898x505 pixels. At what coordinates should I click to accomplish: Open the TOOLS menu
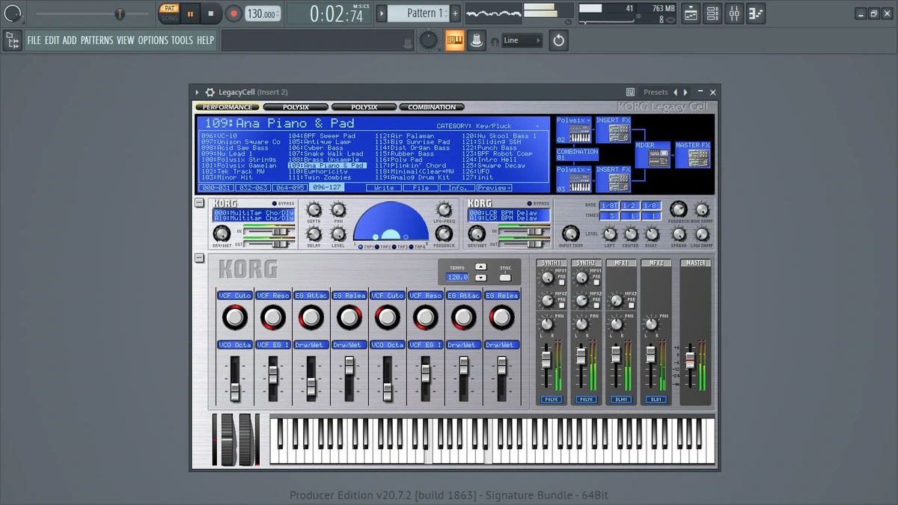tap(182, 40)
